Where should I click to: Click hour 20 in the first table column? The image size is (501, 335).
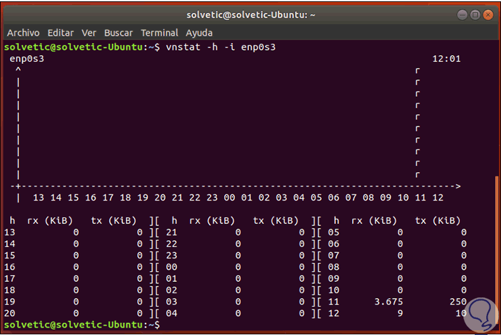click(9, 313)
